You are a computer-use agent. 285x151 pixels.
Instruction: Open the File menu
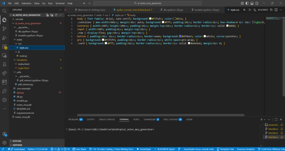point(10,3)
